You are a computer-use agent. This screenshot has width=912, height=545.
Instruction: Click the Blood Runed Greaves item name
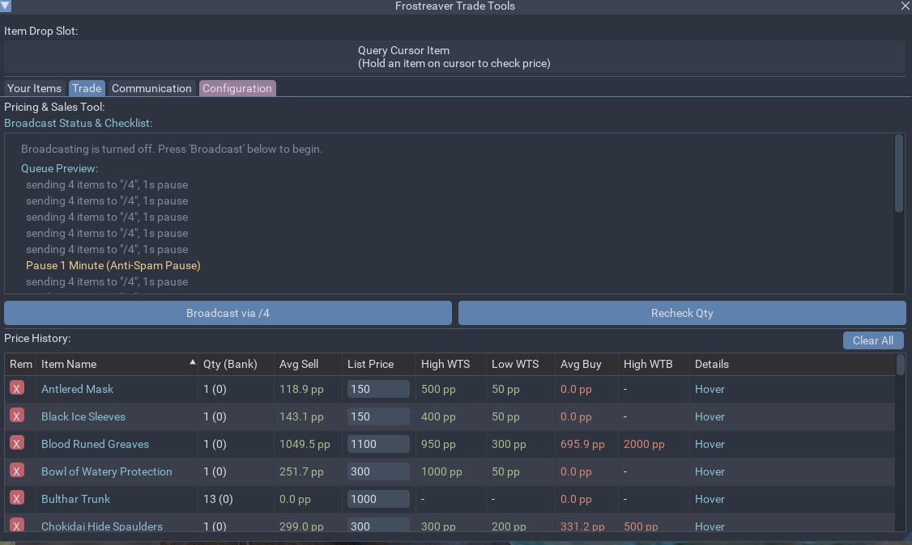pos(95,444)
